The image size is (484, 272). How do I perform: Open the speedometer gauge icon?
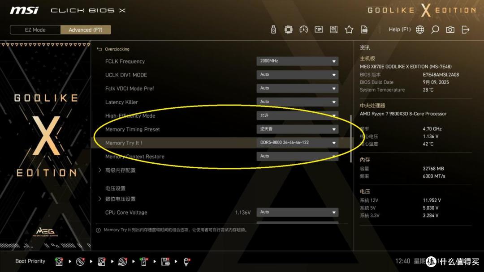coord(303,30)
